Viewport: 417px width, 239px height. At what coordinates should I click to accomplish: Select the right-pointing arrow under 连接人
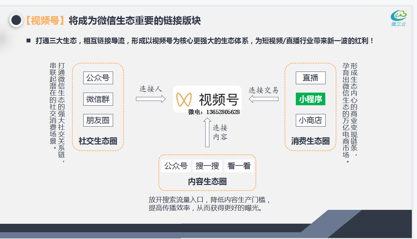151,99
